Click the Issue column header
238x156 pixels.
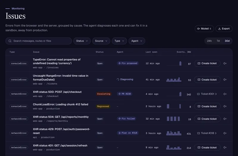pos(36,52)
